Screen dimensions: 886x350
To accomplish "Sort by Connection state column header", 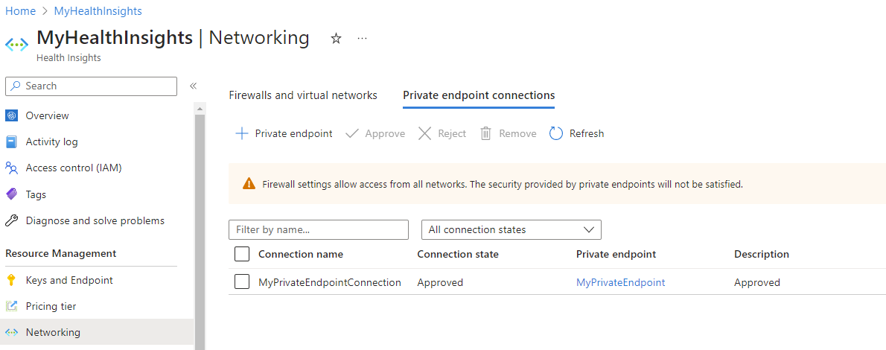I will tap(458, 254).
